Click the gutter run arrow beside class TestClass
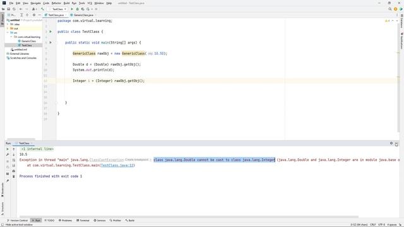Image resolution: width=404 pixels, height=227 pixels. point(50,32)
